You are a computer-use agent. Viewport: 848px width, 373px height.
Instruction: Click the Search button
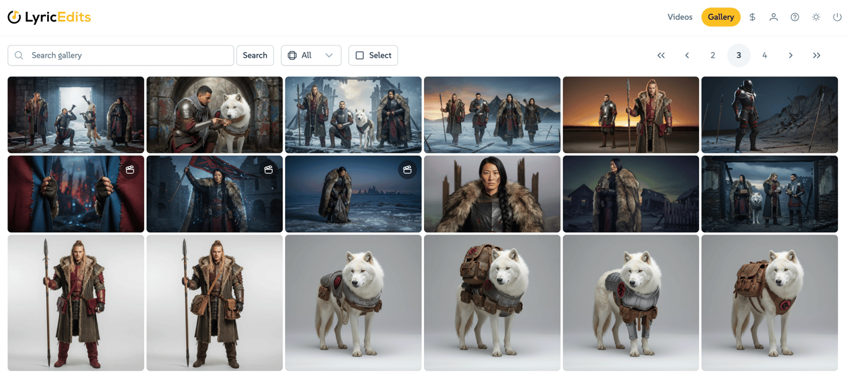255,55
